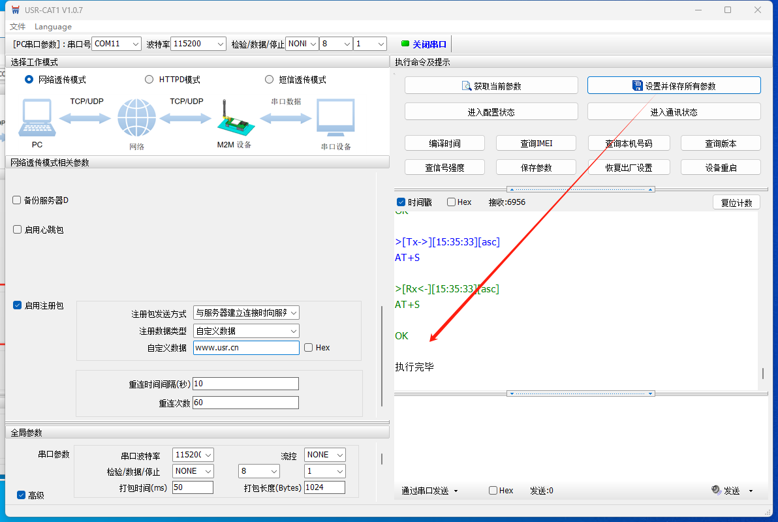This screenshot has height=522, width=778.
Task: Click the PC laptop icon in mode diagram
Action: [37, 117]
